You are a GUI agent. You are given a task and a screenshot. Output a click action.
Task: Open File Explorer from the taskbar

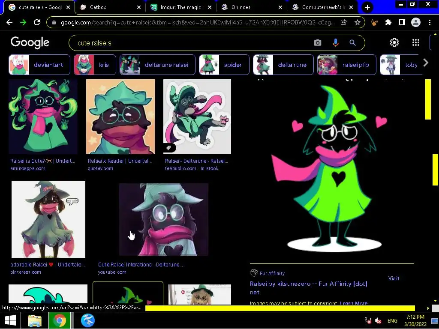click(x=35, y=320)
